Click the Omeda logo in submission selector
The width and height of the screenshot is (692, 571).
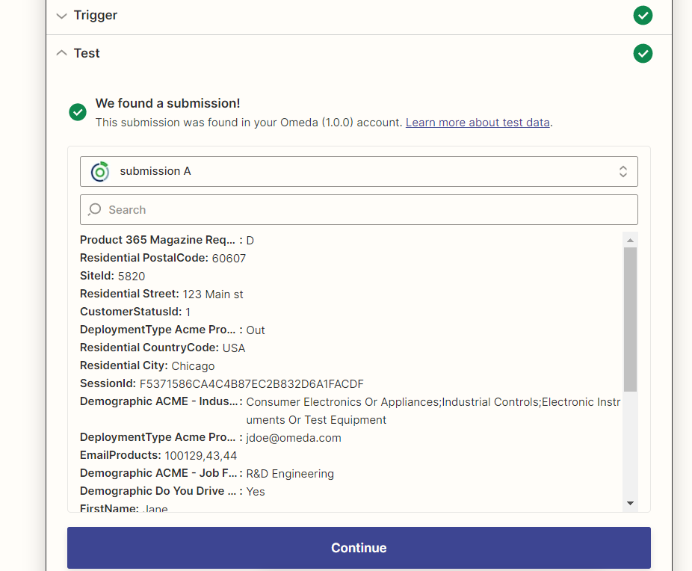(x=99, y=171)
